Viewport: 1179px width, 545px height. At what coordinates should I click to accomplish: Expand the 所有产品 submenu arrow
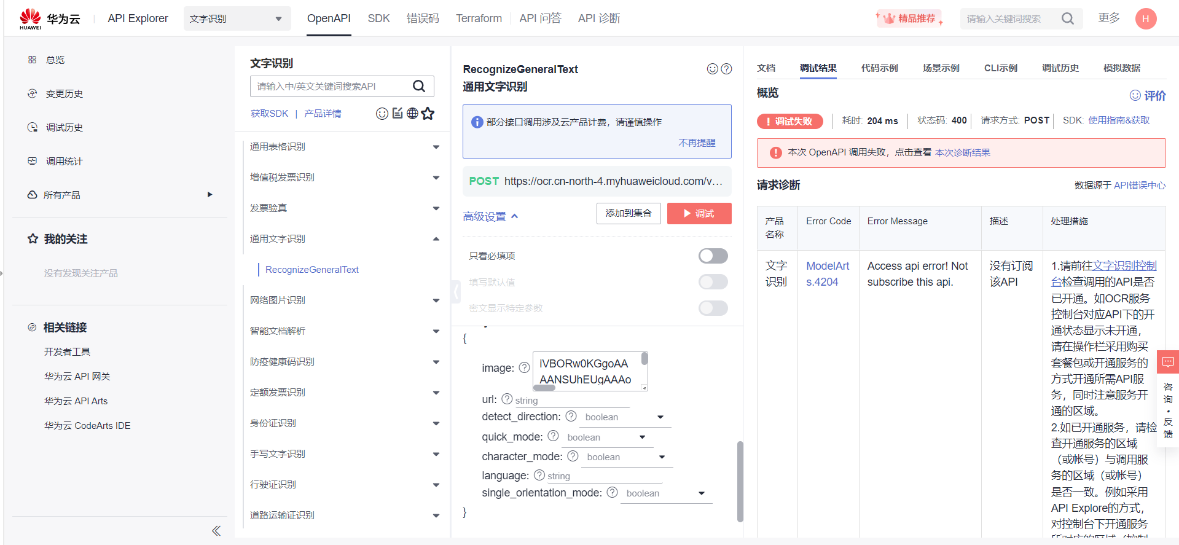coord(210,195)
